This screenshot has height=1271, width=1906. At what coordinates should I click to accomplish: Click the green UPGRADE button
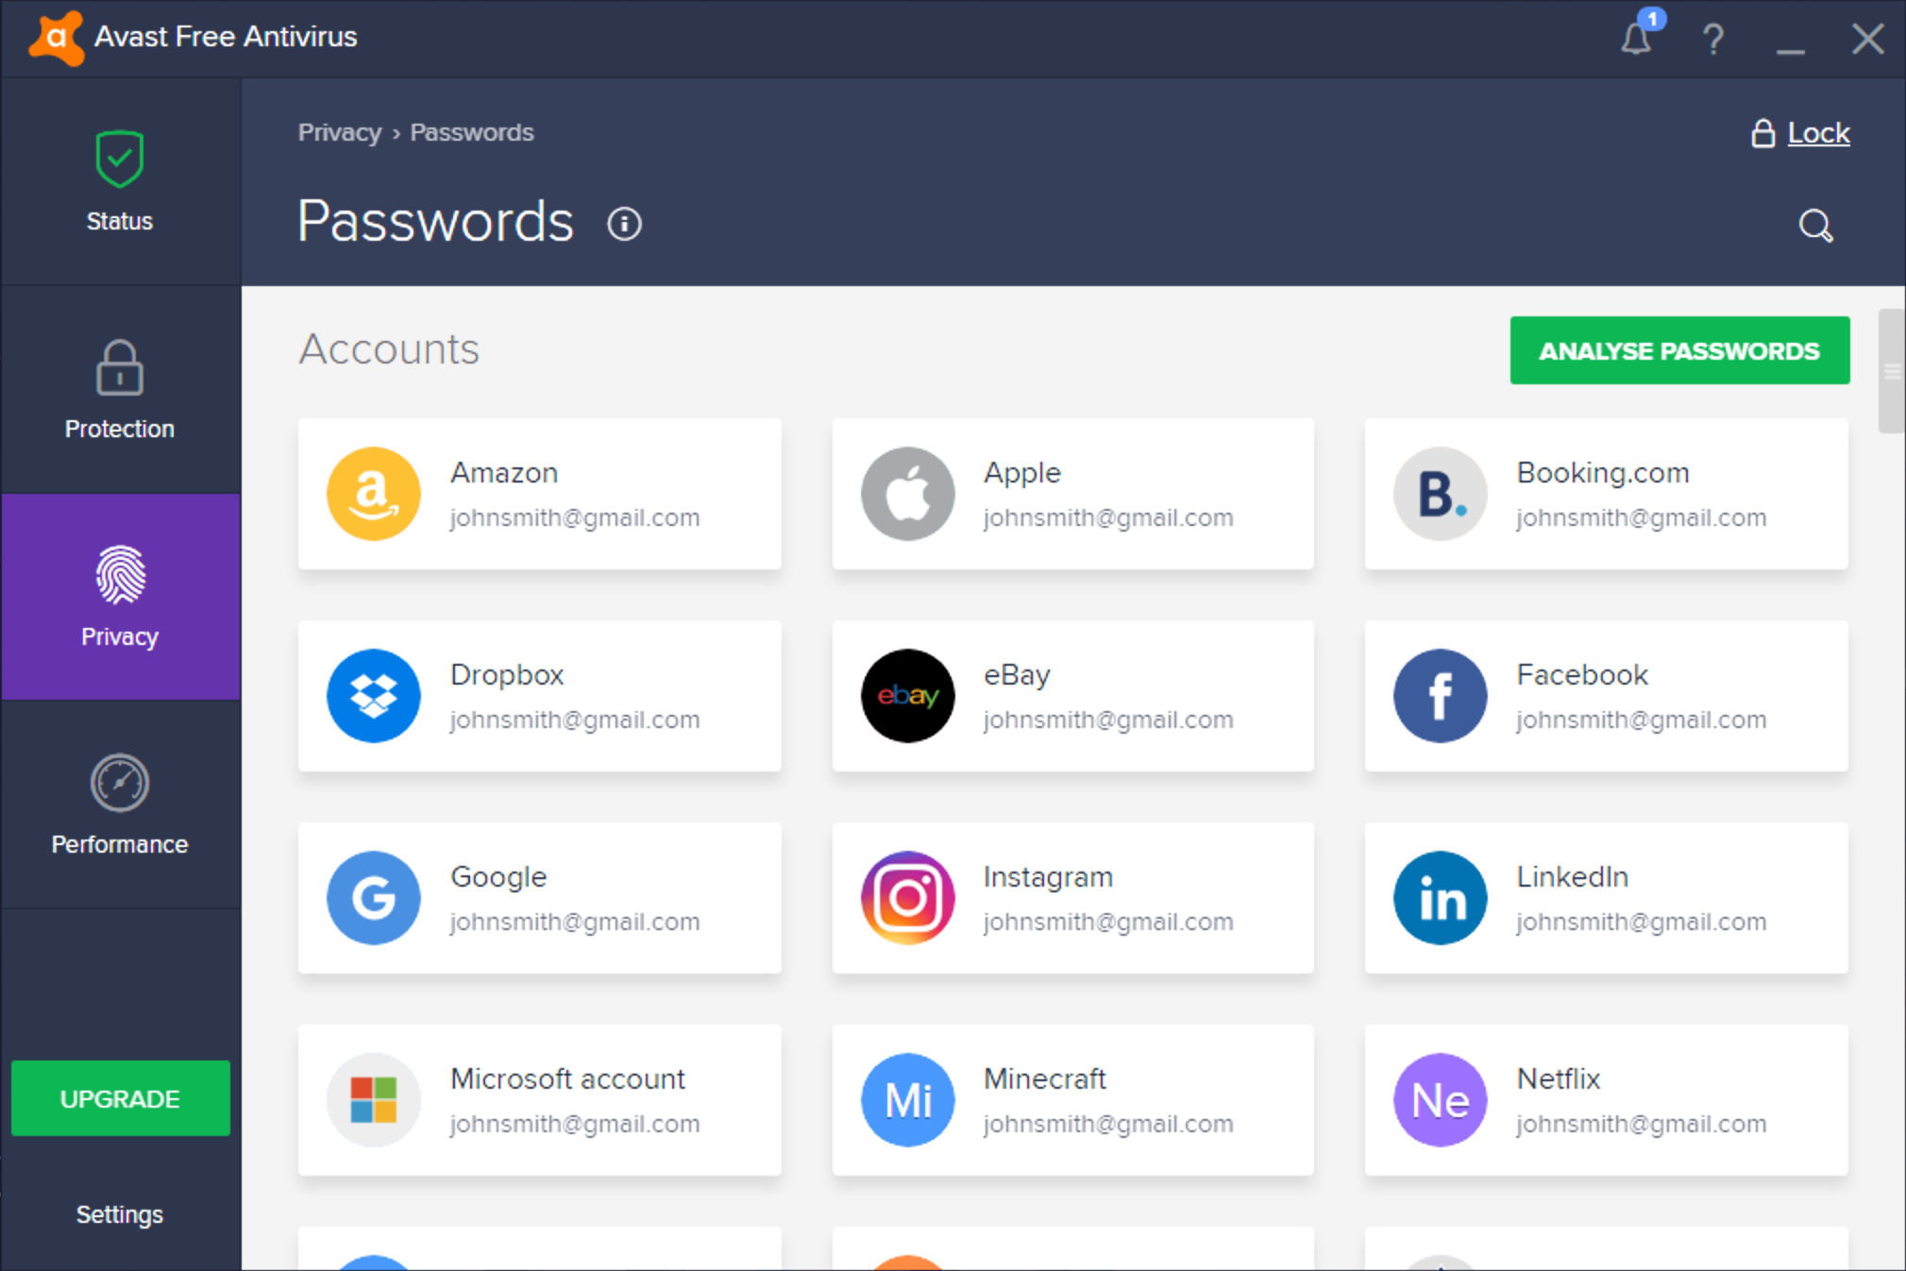coord(120,1098)
